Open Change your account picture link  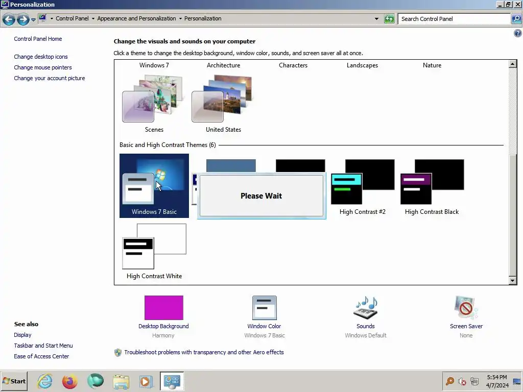tap(50, 78)
